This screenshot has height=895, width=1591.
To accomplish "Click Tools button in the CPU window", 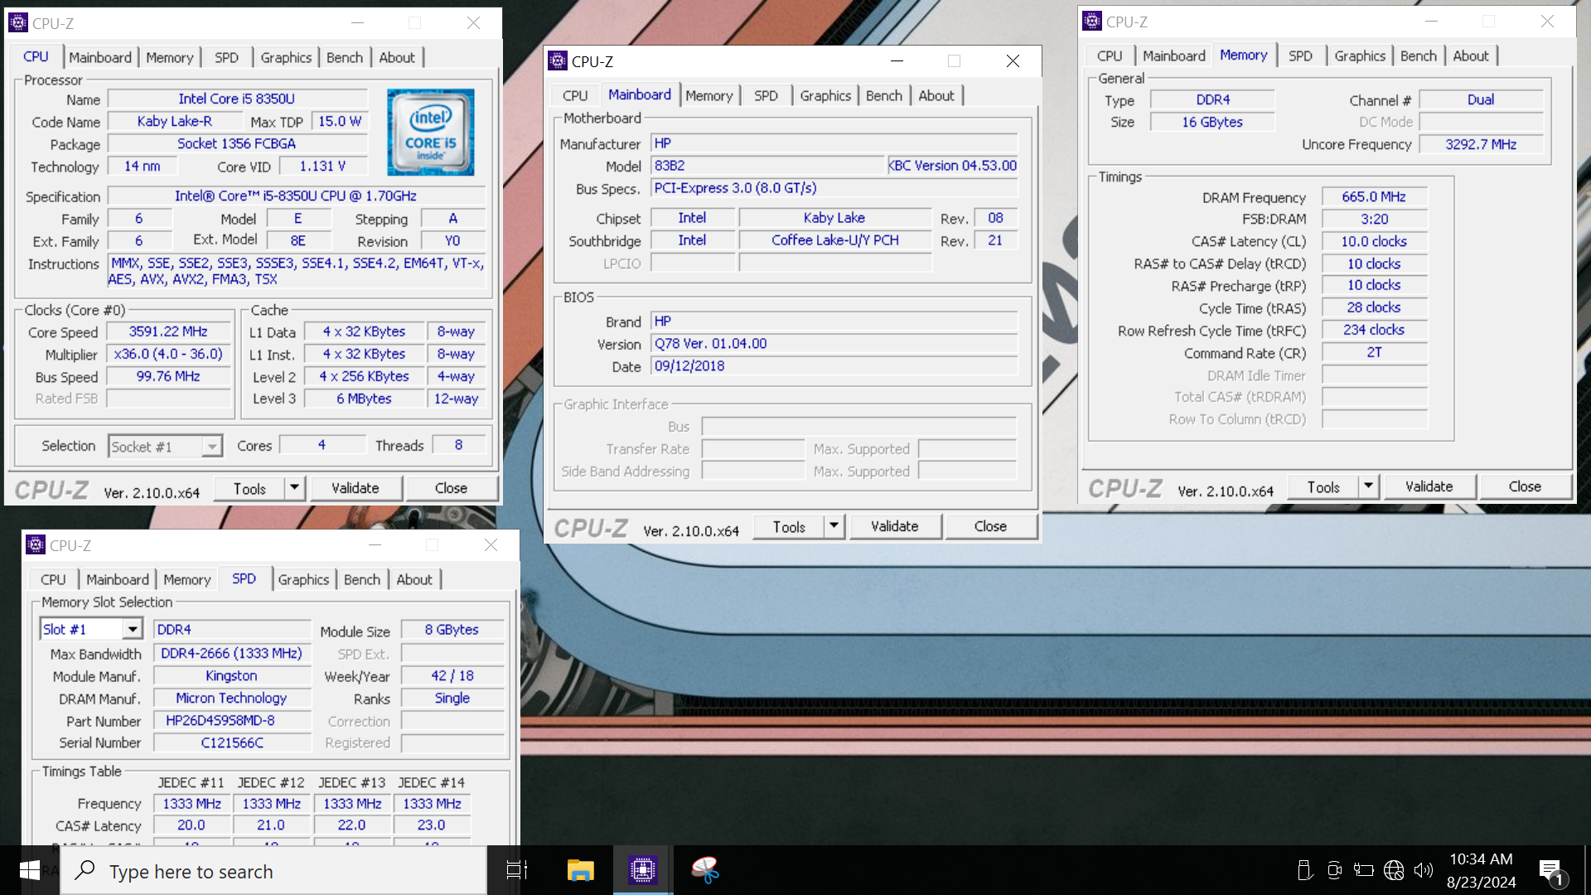I will [249, 488].
